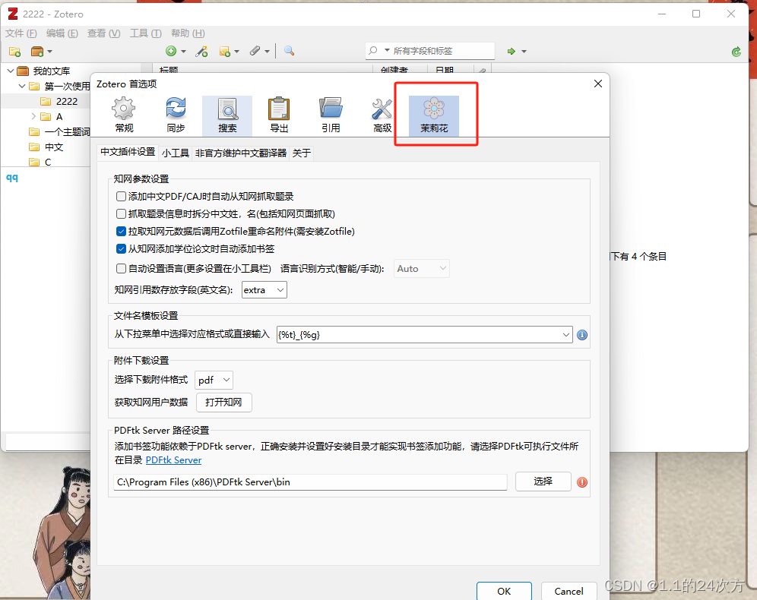This screenshot has height=600, width=757.
Task: Click the 打开知网 button
Action: [223, 403]
